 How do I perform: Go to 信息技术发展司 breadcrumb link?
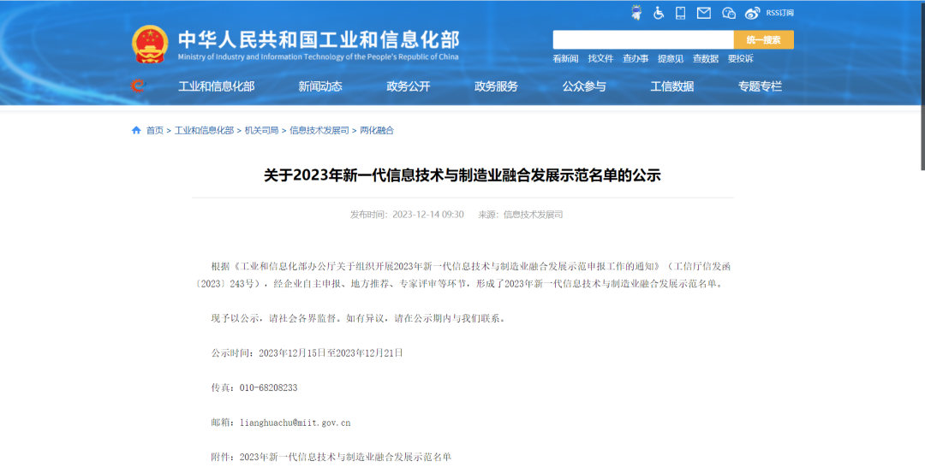[x=319, y=130]
